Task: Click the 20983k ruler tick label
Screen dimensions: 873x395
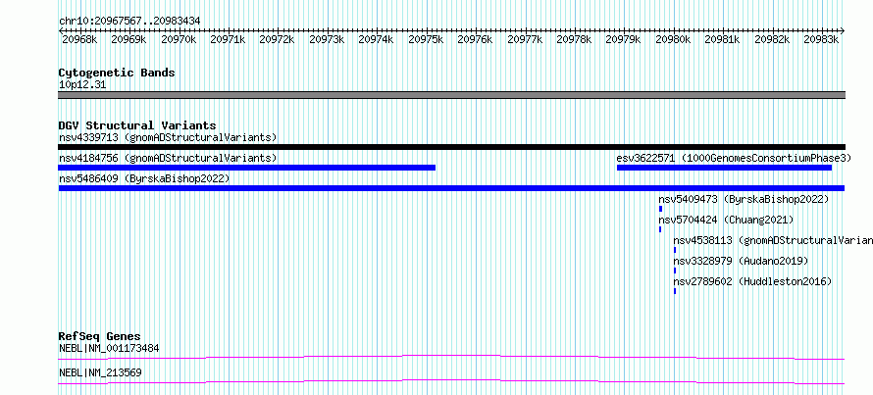Action: tap(821, 39)
